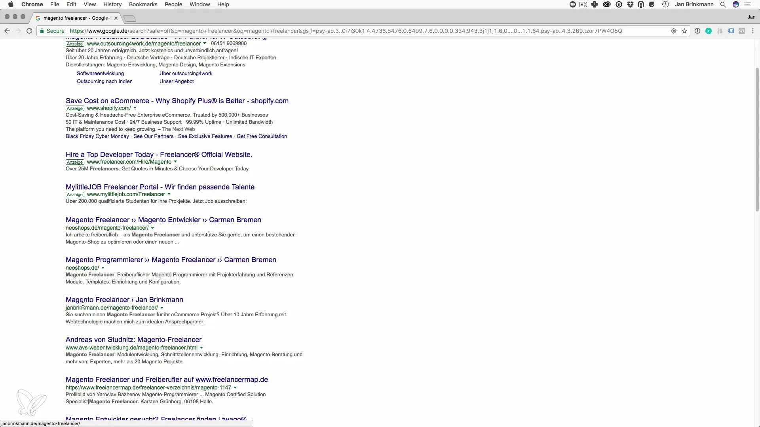Open Time Machine menu bar icon
The height and width of the screenshot is (427, 760).
coord(665,4)
